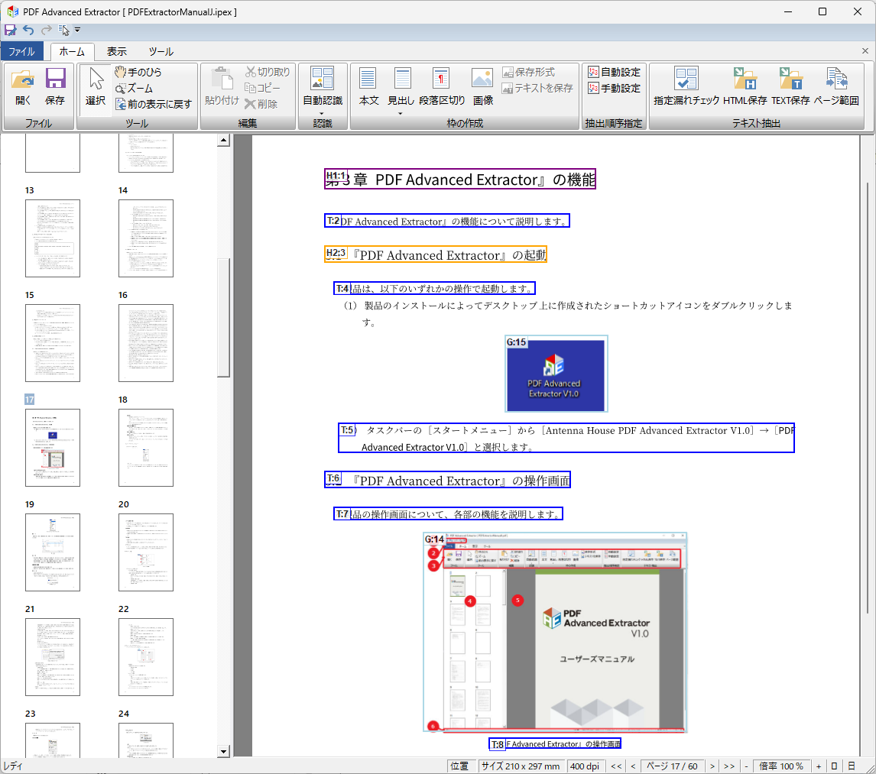Expand the 自動認識 dropdown arrow
This screenshot has width=876, height=774.
[x=323, y=113]
